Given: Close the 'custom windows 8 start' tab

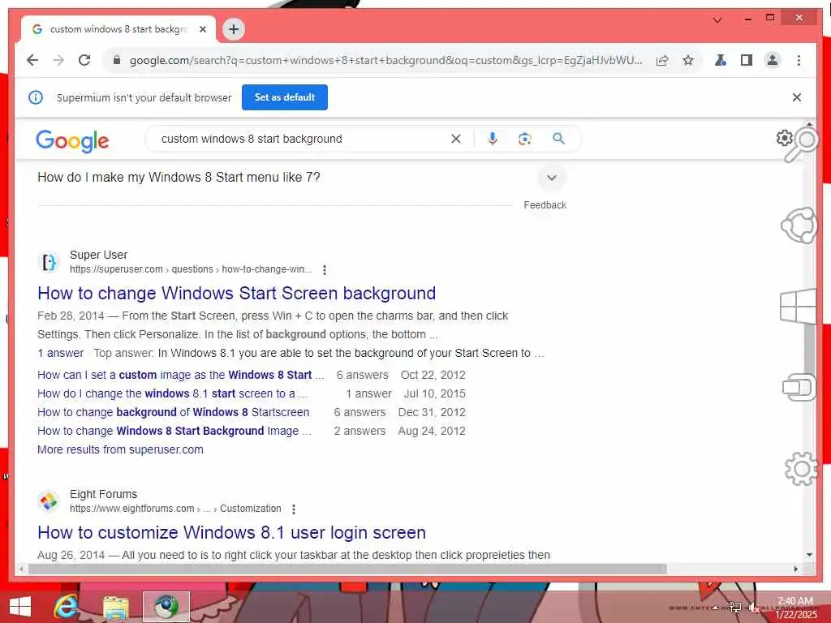Looking at the screenshot, I should click(202, 29).
